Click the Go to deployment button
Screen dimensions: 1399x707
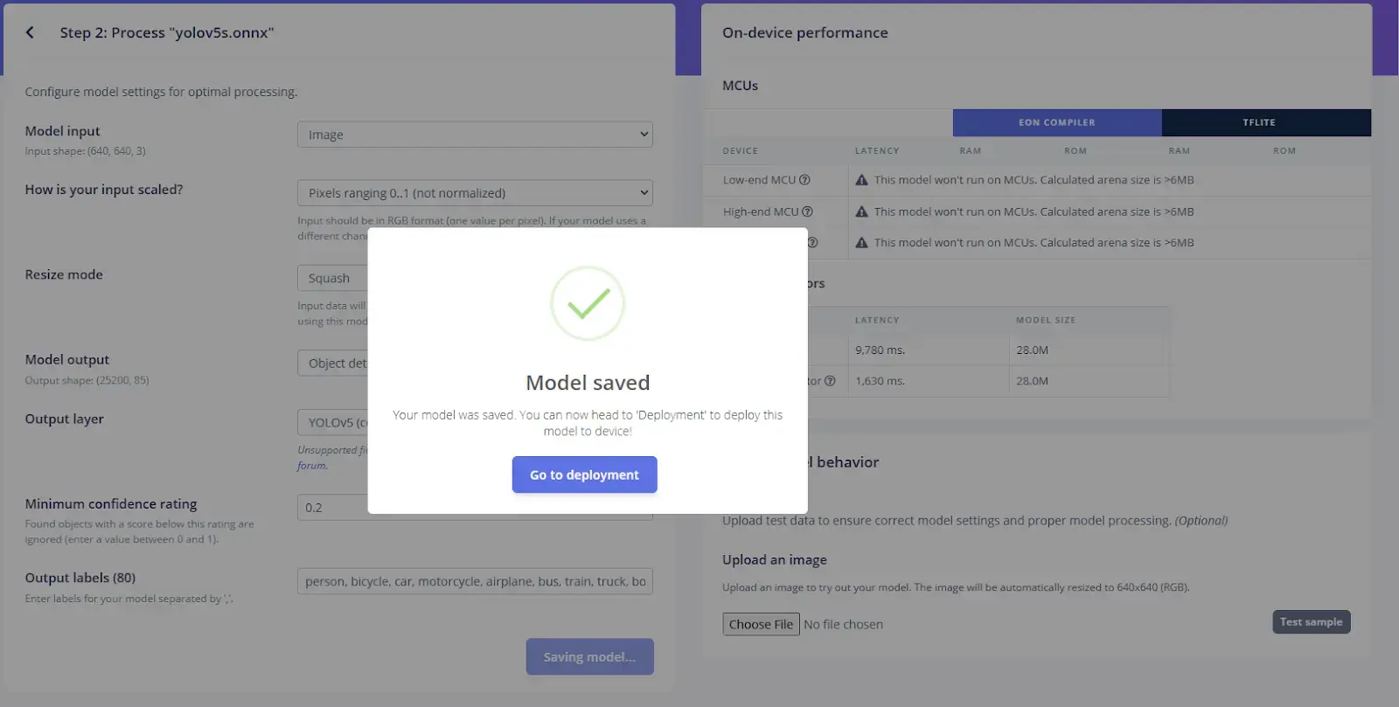pos(584,475)
